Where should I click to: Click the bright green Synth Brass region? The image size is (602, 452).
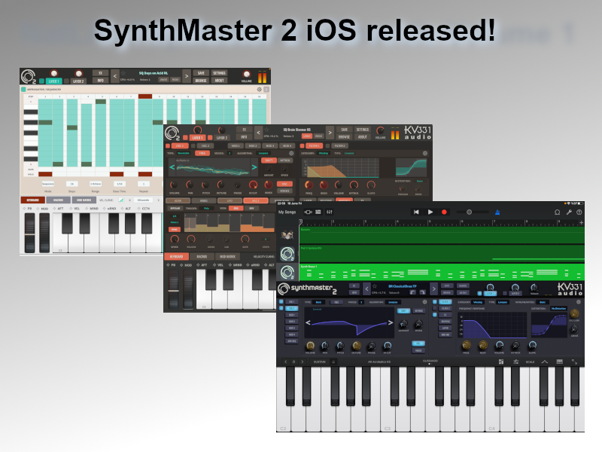[x=442, y=272]
